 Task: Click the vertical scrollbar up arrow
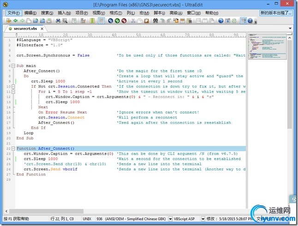289,38
